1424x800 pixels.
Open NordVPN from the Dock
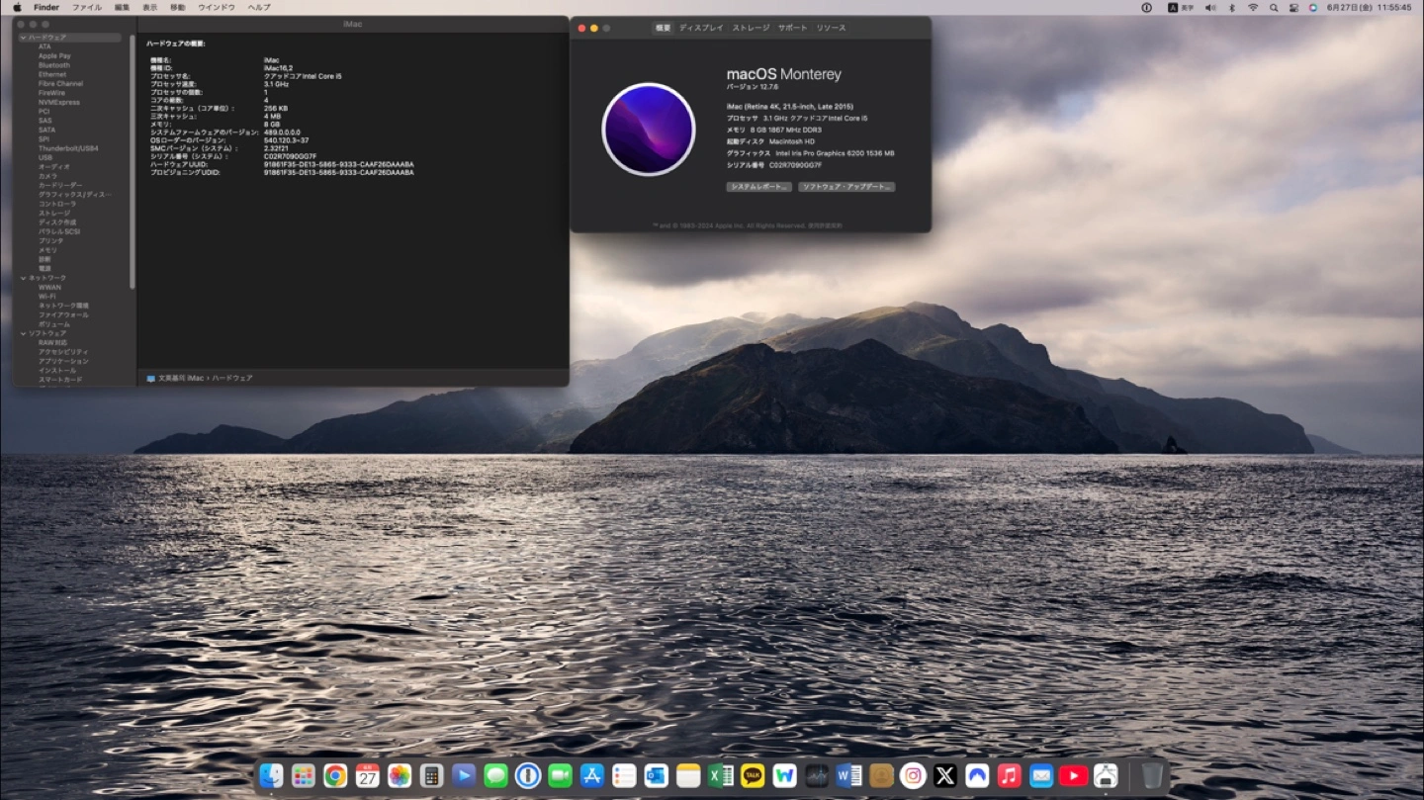tap(977, 776)
